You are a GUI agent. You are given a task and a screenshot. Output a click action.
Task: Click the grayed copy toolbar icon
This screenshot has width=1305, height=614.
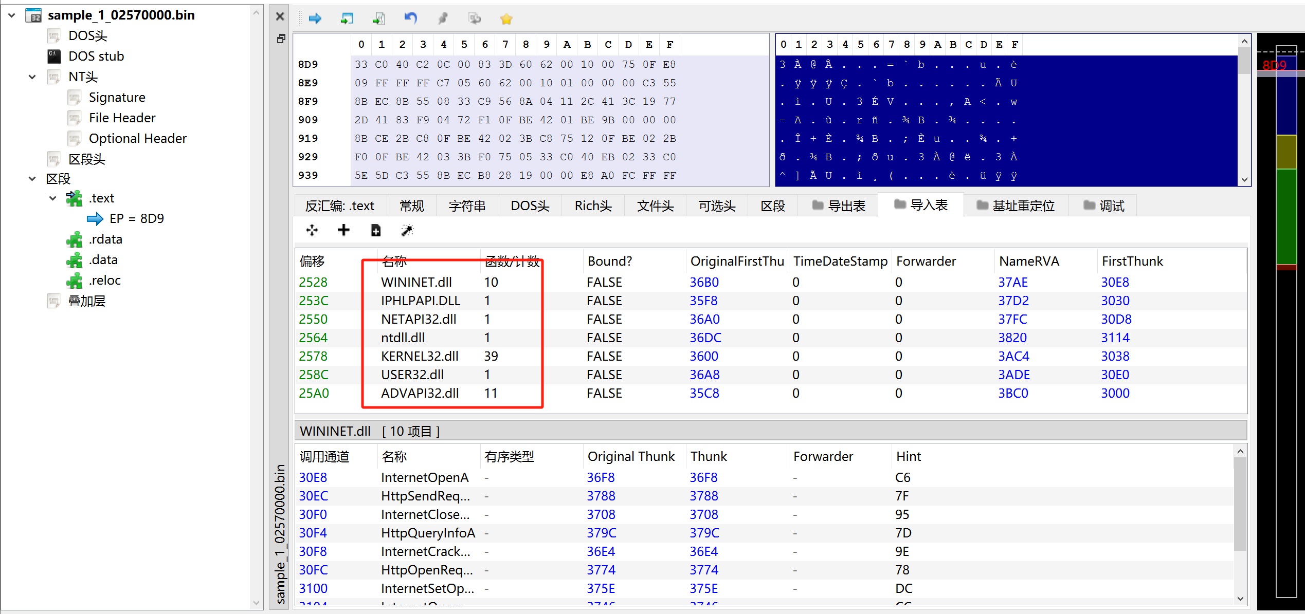click(475, 19)
